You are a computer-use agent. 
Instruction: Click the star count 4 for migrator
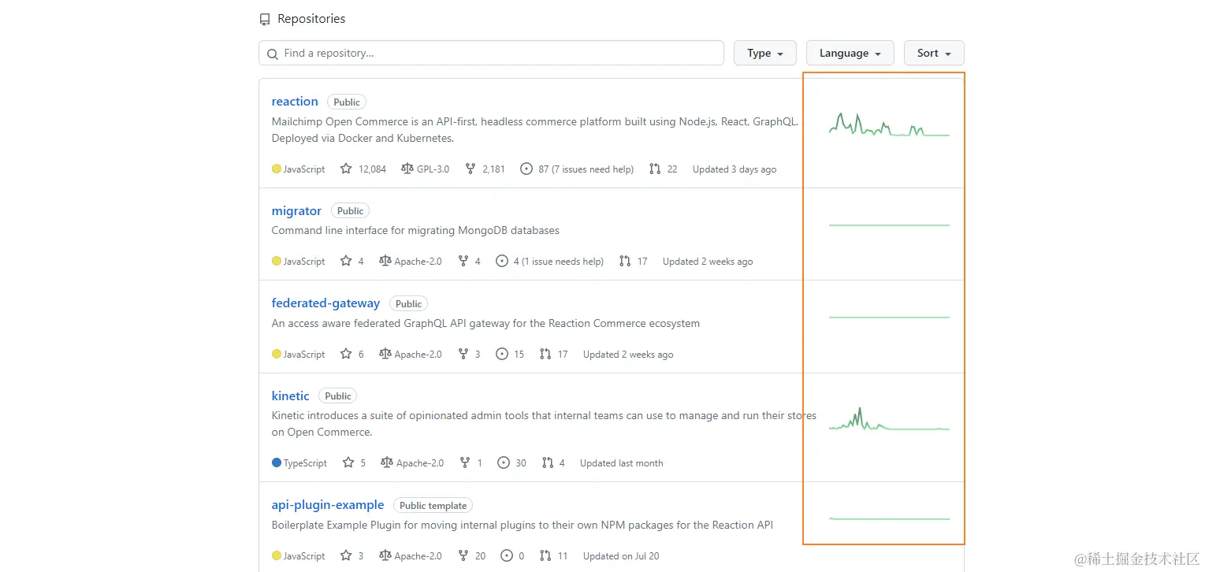[x=352, y=261]
